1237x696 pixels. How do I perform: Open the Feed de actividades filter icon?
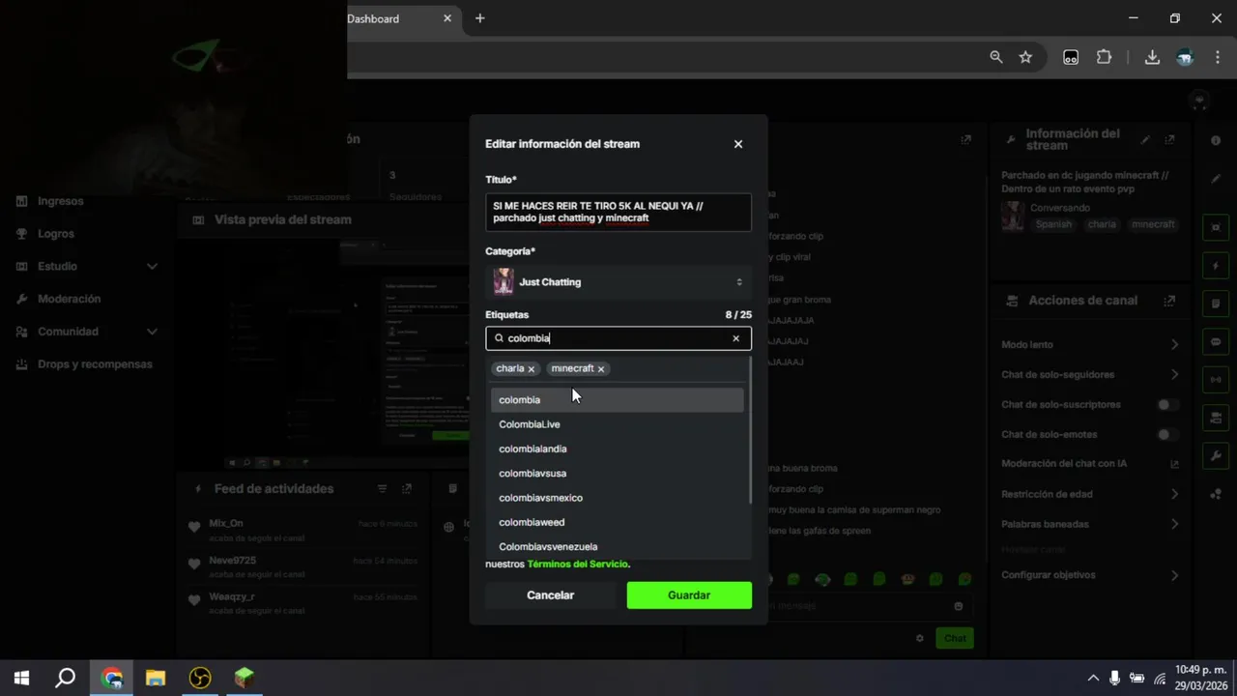(383, 489)
